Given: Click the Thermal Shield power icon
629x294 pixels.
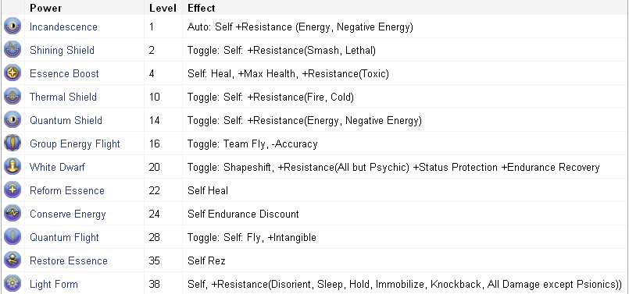Looking at the screenshot, I should [x=13, y=97].
